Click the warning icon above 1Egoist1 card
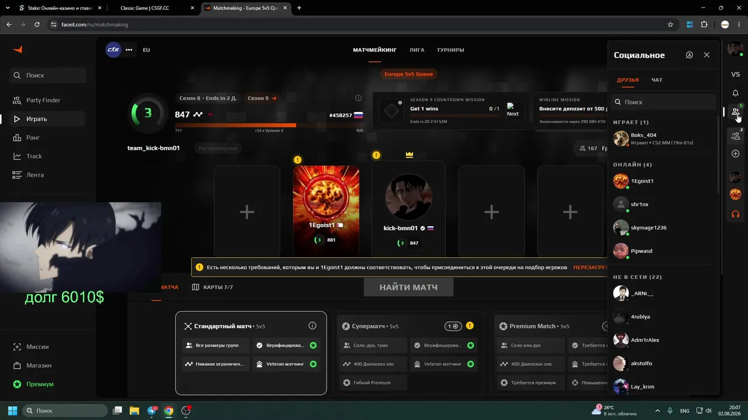Screen dimensions: 748x420 297,160
